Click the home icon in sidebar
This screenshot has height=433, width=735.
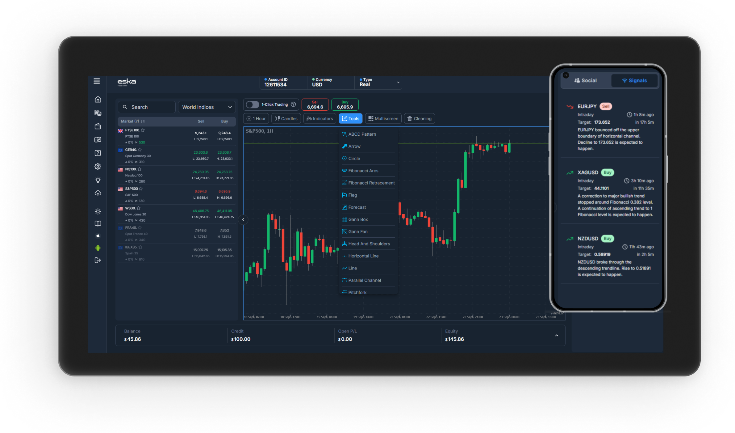pyautogui.click(x=98, y=100)
